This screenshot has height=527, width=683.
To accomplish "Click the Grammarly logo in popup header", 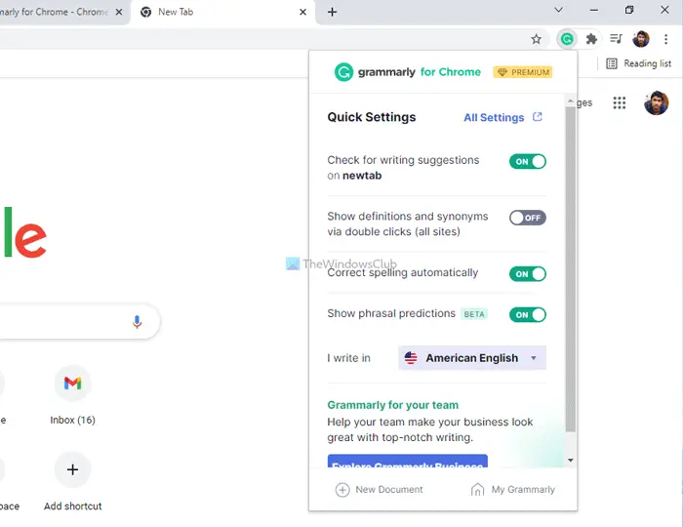I will click(343, 72).
